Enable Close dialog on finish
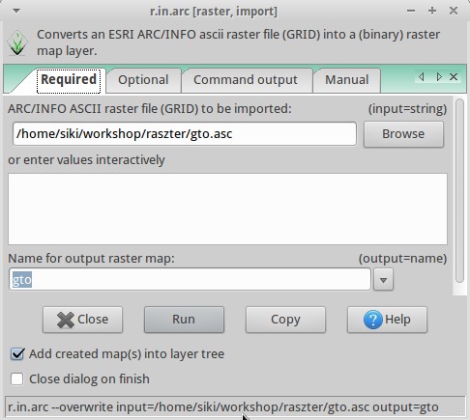Image resolution: width=470 pixels, height=420 pixels. click(16, 378)
